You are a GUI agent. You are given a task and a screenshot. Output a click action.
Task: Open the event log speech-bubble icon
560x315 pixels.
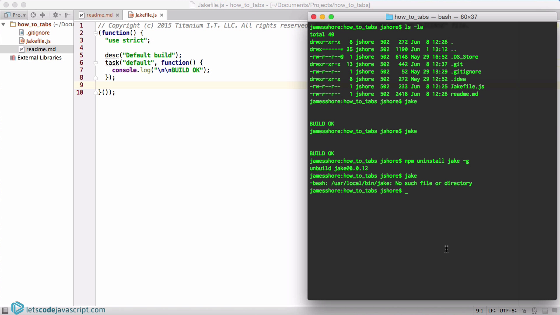coord(554,311)
